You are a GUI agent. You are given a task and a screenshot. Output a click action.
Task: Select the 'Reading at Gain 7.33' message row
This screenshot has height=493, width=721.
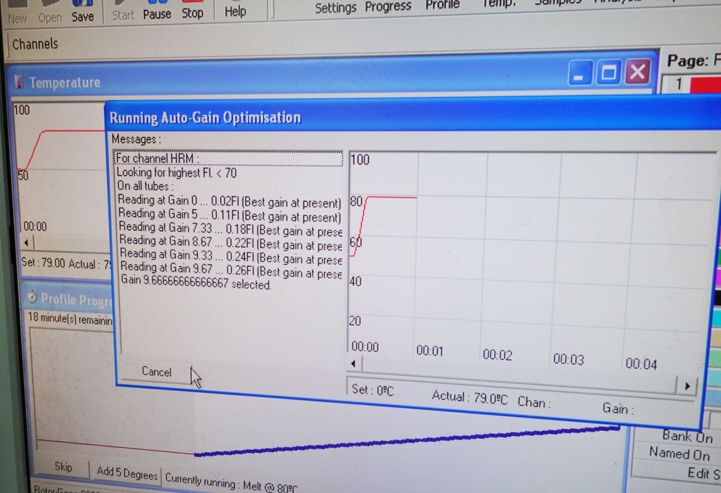pyautogui.click(x=230, y=229)
